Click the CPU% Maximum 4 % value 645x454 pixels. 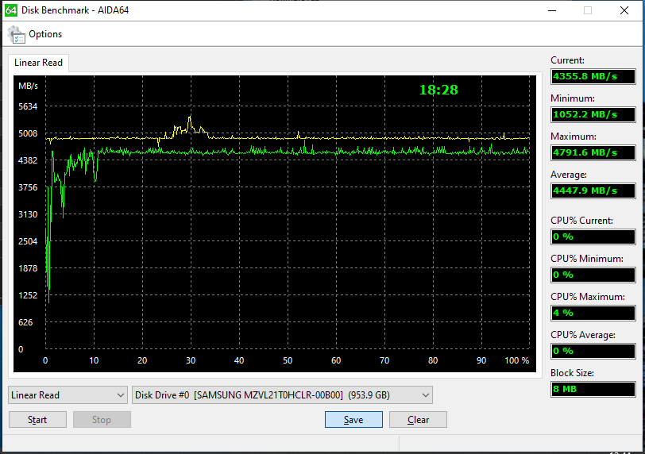point(593,313)
